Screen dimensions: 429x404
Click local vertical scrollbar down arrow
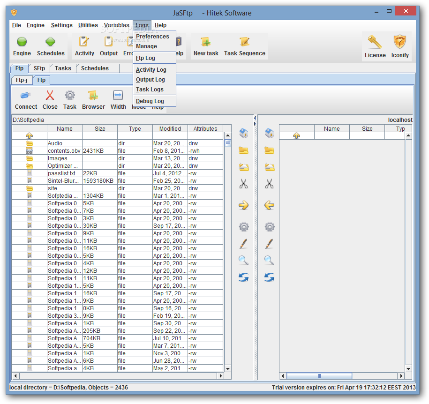(x=228, y=368)
